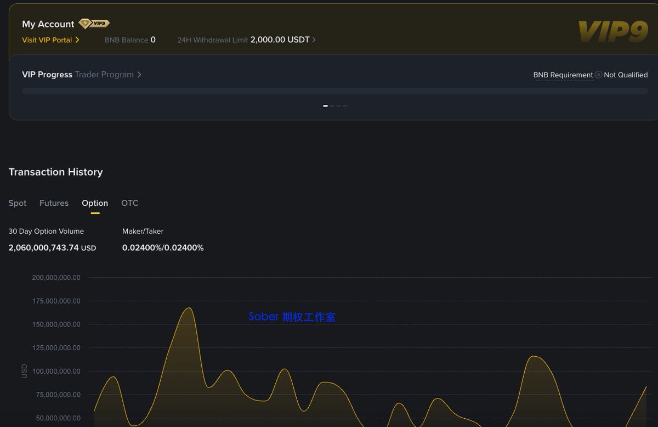The width and height of the screenshot is (658, 427).
Task: Switch to the Futures tab
Action: tap(54, 203)
